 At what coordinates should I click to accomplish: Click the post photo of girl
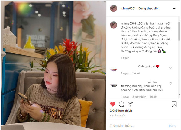pyautogui.click(x=54, y=65)
